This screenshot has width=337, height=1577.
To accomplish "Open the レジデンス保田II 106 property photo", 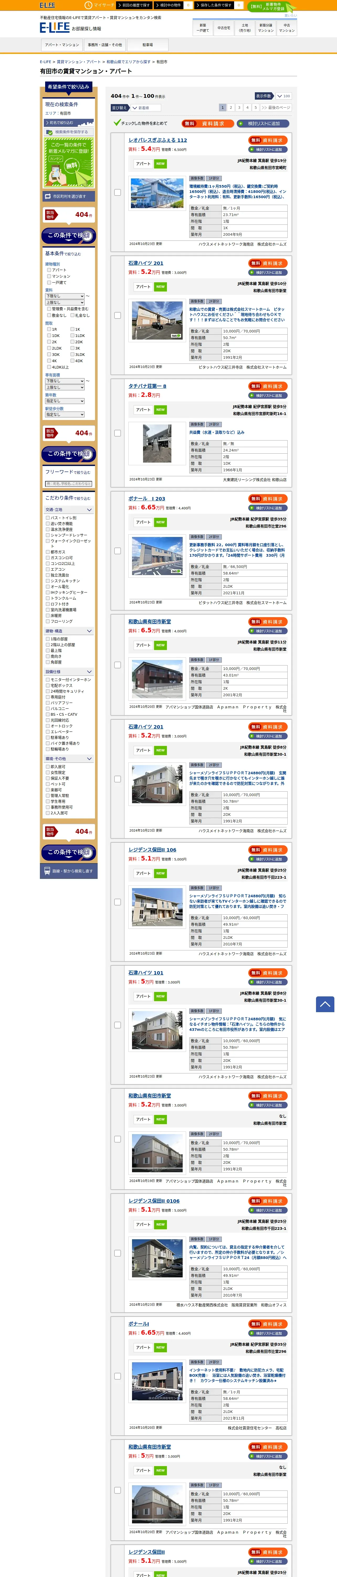I will pyautogui.click(x=157, y=907).
